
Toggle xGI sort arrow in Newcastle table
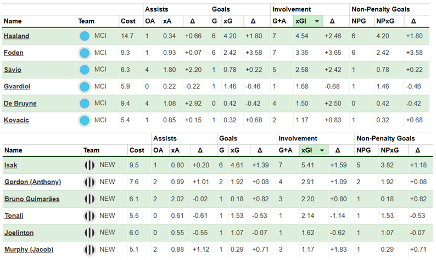[x=322, y=150]
